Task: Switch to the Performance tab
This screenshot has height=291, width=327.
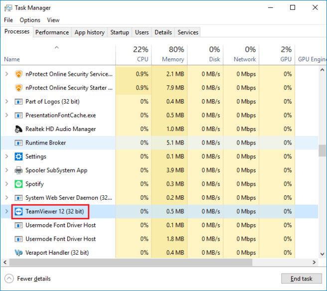Action: (52, 32)
